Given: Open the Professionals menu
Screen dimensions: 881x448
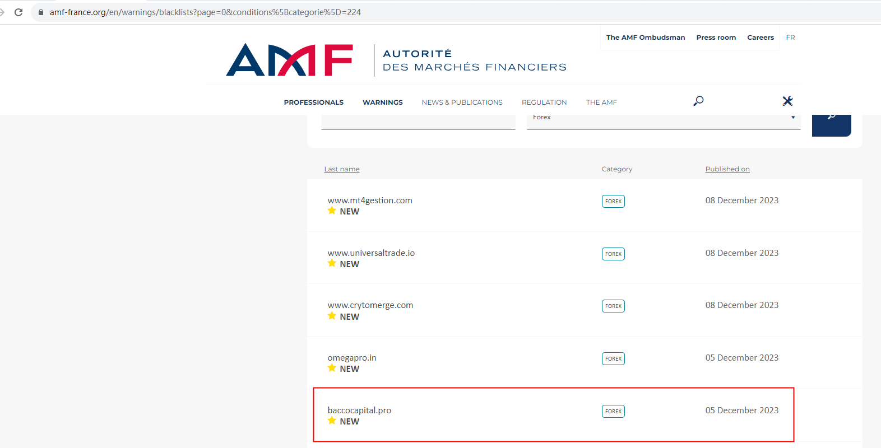Looking at the screenshot, I should 313,102.
